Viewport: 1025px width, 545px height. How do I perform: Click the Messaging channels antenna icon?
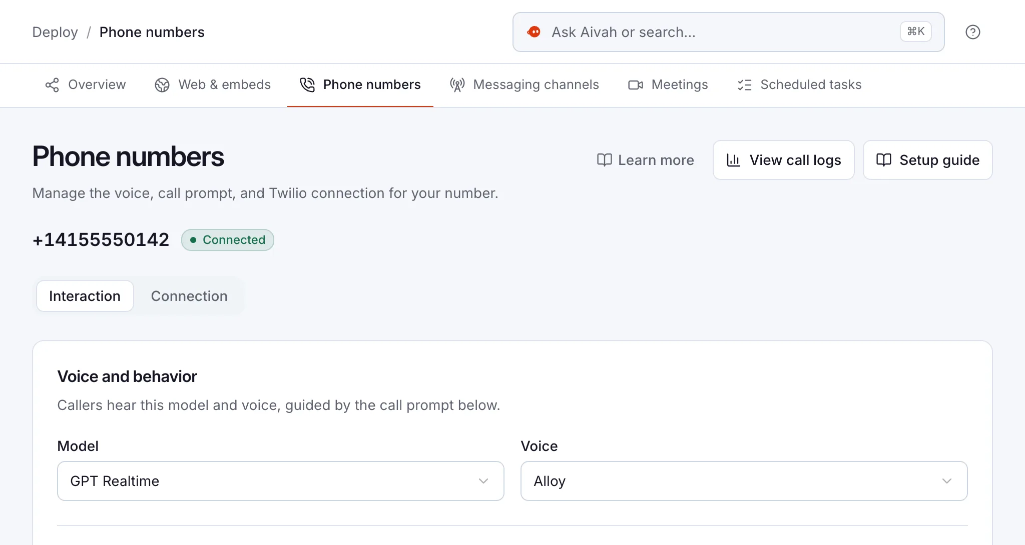[457, 85]
